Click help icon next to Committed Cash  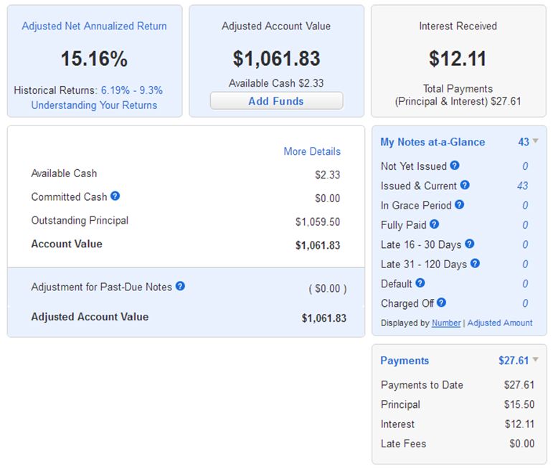(x=115, y=196)
